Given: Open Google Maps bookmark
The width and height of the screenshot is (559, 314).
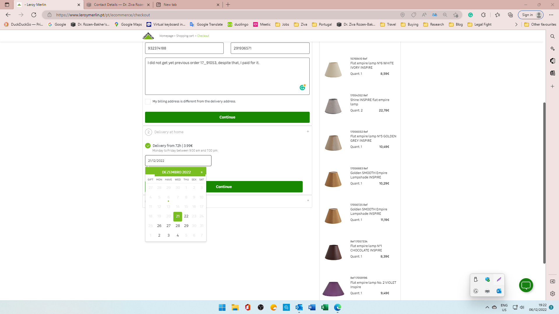Looking at the screenshot, I should point(128,24).
